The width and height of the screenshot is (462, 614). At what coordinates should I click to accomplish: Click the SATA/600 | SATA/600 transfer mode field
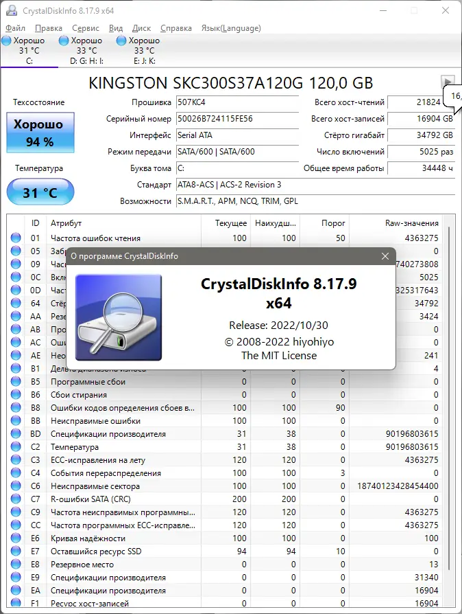pyautogui.click(x=237, y=152)
